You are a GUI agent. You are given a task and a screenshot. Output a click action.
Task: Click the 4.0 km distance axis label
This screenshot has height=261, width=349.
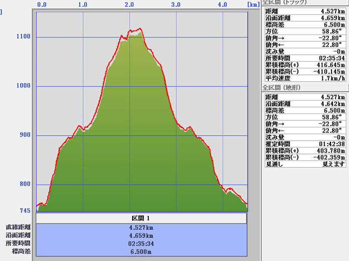pos(222,5)
